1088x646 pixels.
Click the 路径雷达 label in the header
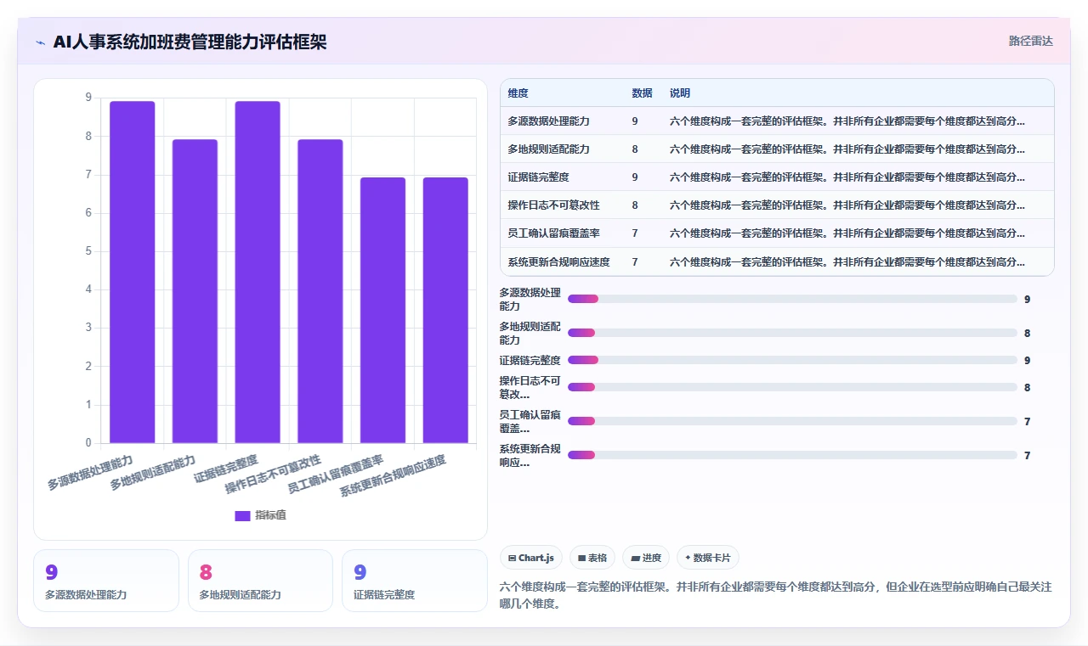pos(1030,41)
